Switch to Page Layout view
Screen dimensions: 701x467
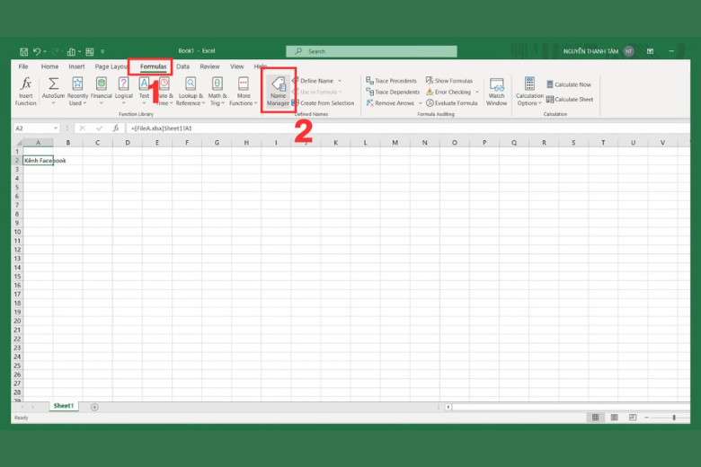click(x=614, y=418)
